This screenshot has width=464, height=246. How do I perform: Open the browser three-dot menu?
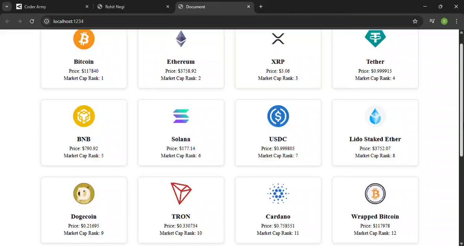coord(456,21)
